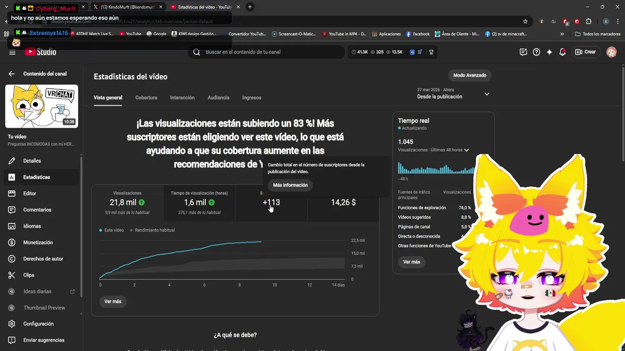The height and width of the screenshot is (351, 625).
Task: Switch to the Interacción tab
Action: [182, 97]
